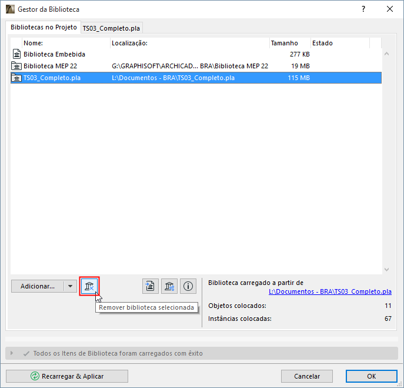Expand the library load status panel

coord(12,353)
